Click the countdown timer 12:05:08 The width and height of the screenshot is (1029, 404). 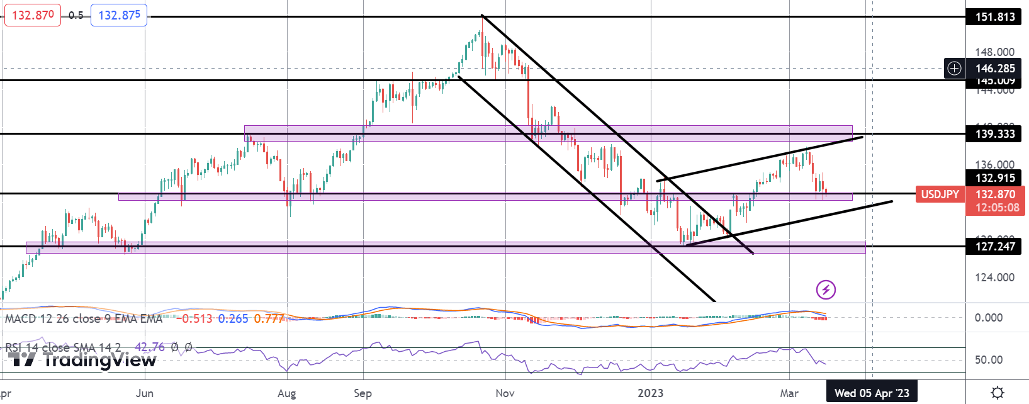click(x=998, y=207)
